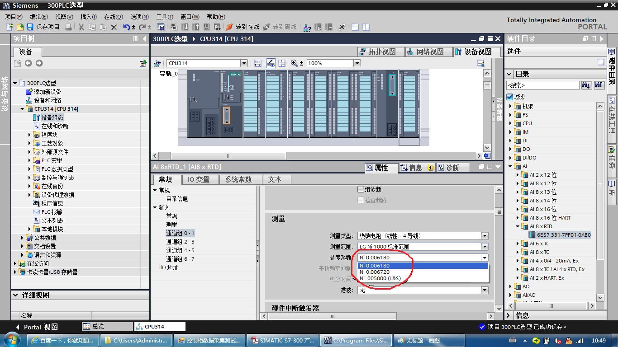Open the 测量类型 dropdown

[485, 236]
